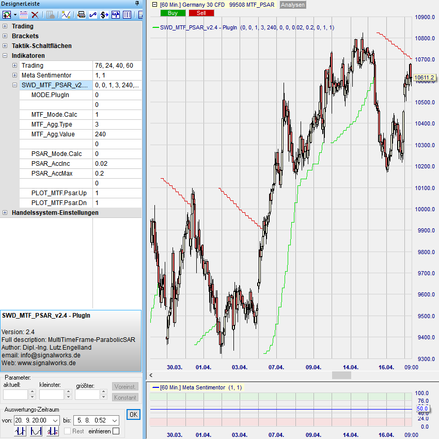Viewport: 439px width, 439px height.
Task: Click the PSAR_AccMax value 0.2
Action: coord(117,174)
